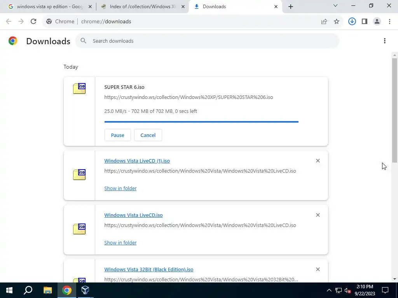398x298 pixels.
Task: Select the Downloads tab
Action: tap(236, 7)
